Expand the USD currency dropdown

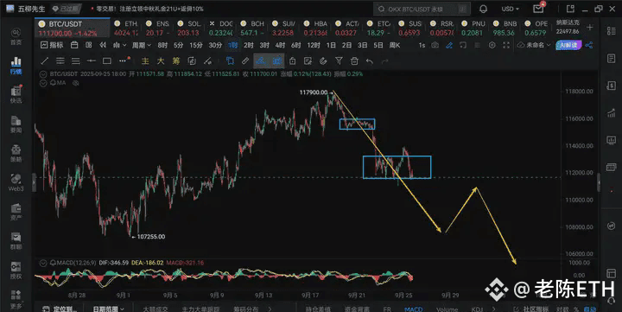click(511, 9)
